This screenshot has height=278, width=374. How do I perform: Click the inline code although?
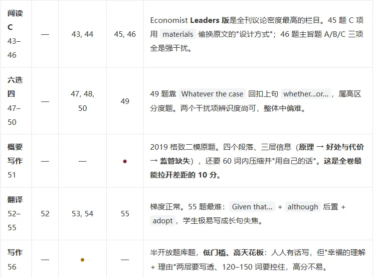click(303, 207)
